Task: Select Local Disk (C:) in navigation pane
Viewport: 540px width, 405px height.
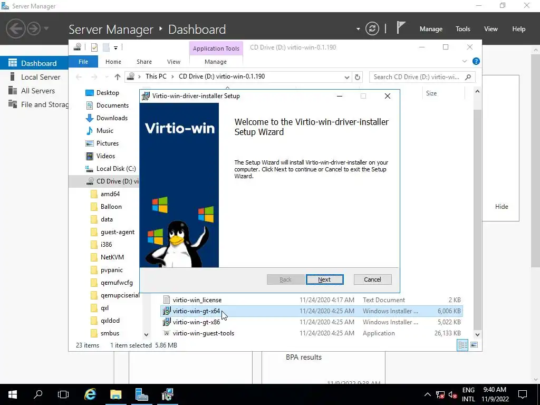Action: coord(115,168)
